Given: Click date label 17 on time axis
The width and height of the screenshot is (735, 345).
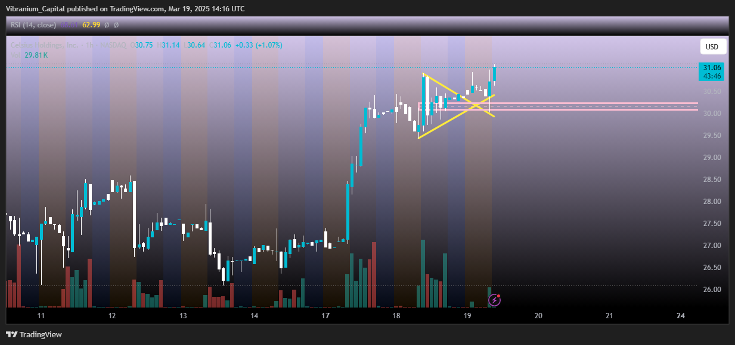Looking at the screenshot, I should pos(325,316).
